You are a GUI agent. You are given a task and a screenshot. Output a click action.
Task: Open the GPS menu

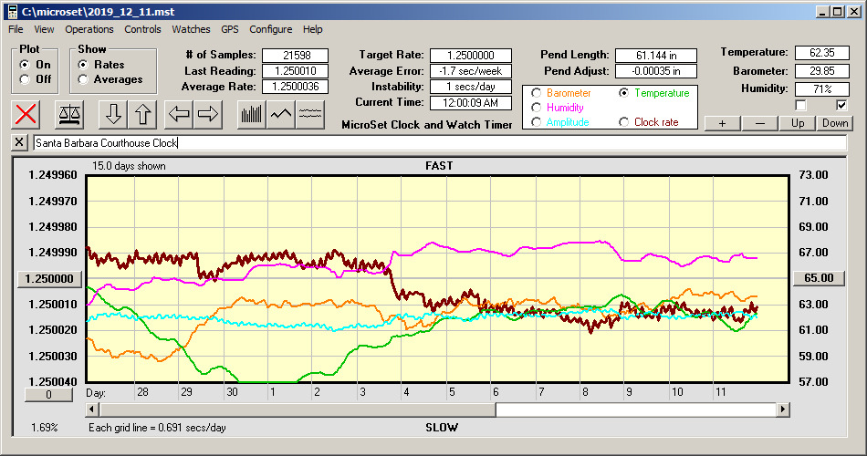point(229,29)
